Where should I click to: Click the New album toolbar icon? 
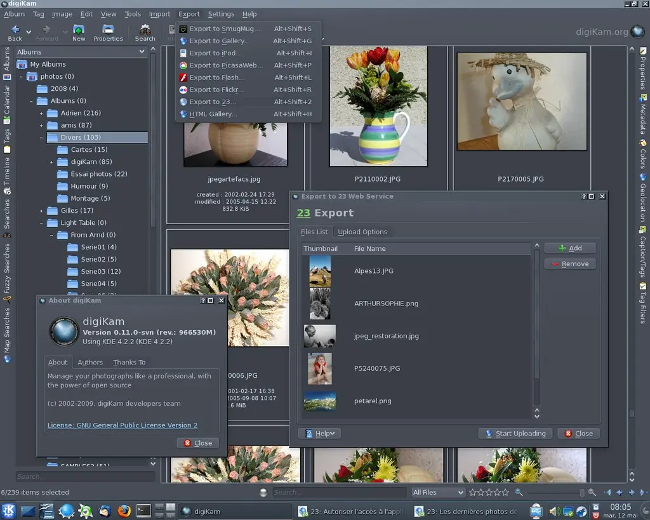(78, 30)
